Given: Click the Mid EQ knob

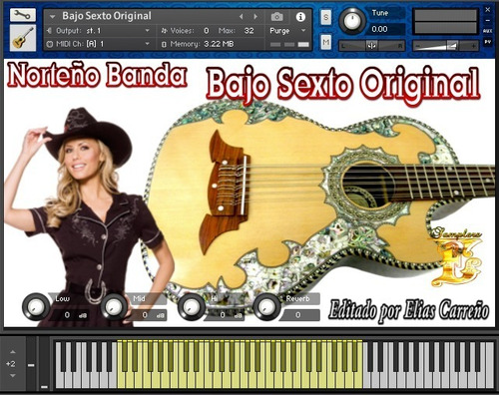Looking at the screenshot, I should pyautogui.click(x=114, y=307).
